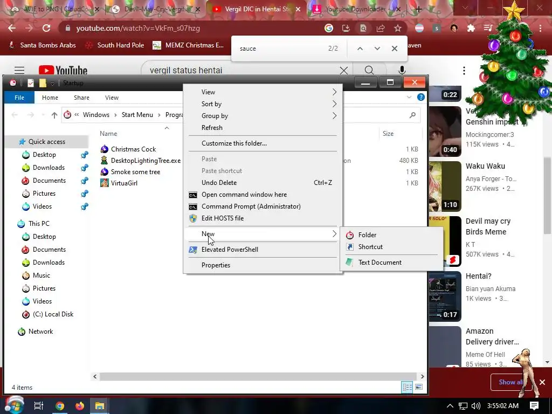This screenshot has height=414, width=552.
Task: Open Music under This PC
Action: pos(41,275)
